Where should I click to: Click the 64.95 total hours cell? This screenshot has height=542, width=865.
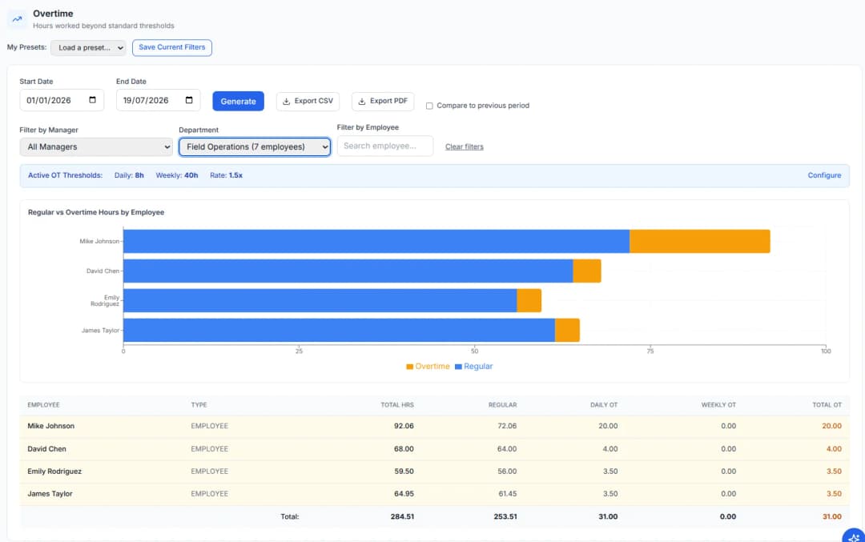(404, 494)
